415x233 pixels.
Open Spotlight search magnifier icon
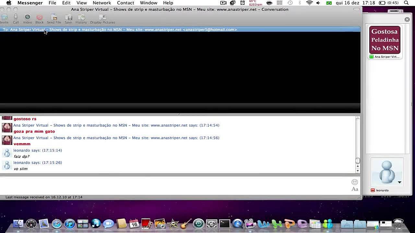click(x=406, y=3)
